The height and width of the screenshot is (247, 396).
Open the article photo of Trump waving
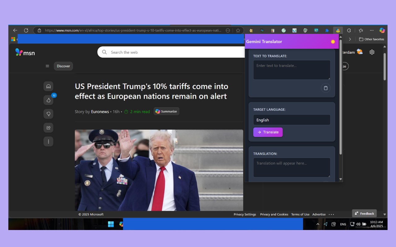[x=159, y=170]
